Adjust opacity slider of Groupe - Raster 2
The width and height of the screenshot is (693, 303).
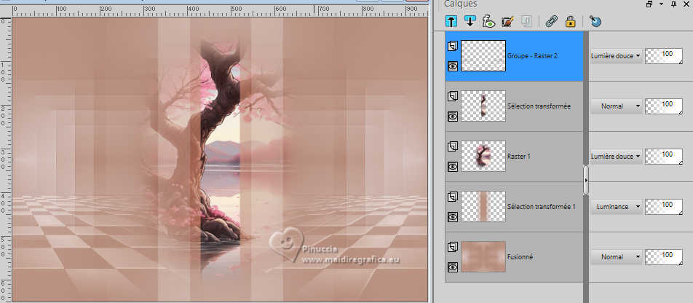click(664, 56)
